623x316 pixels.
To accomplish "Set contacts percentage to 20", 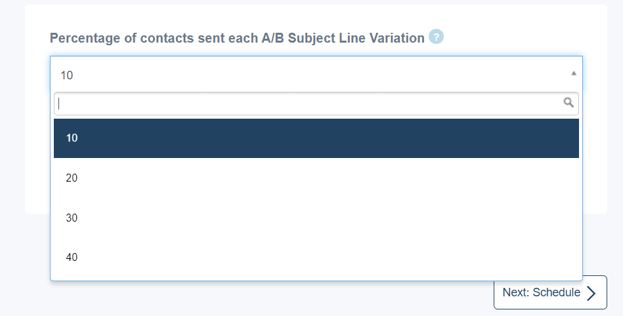I will (316, 178).
